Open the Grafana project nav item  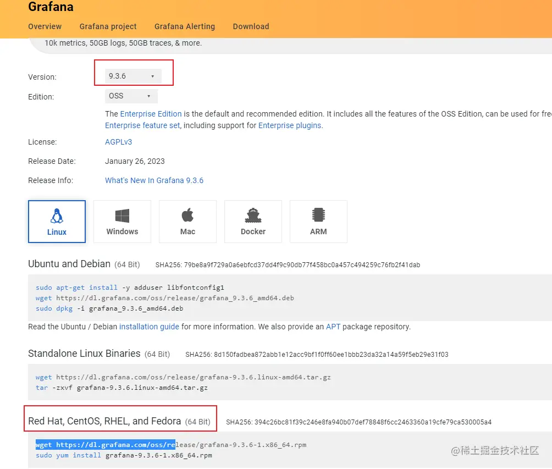click(108, 26)
